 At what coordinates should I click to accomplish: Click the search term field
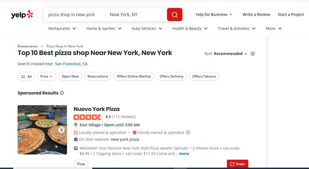[75, 14]
